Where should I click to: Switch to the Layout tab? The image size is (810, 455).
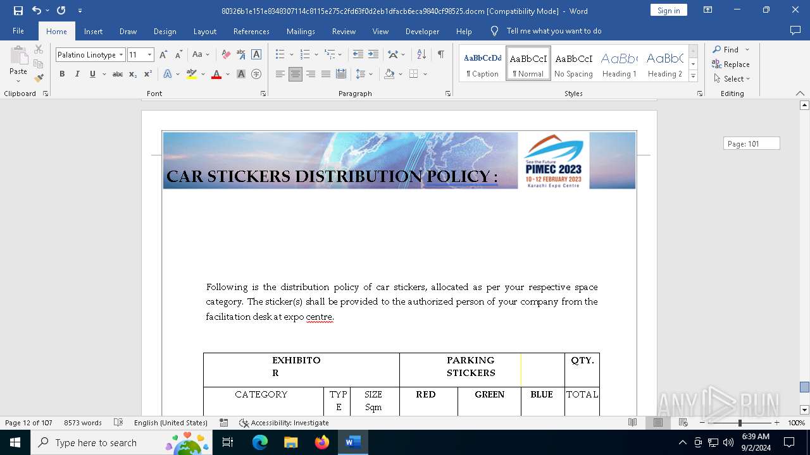[204, 31]
